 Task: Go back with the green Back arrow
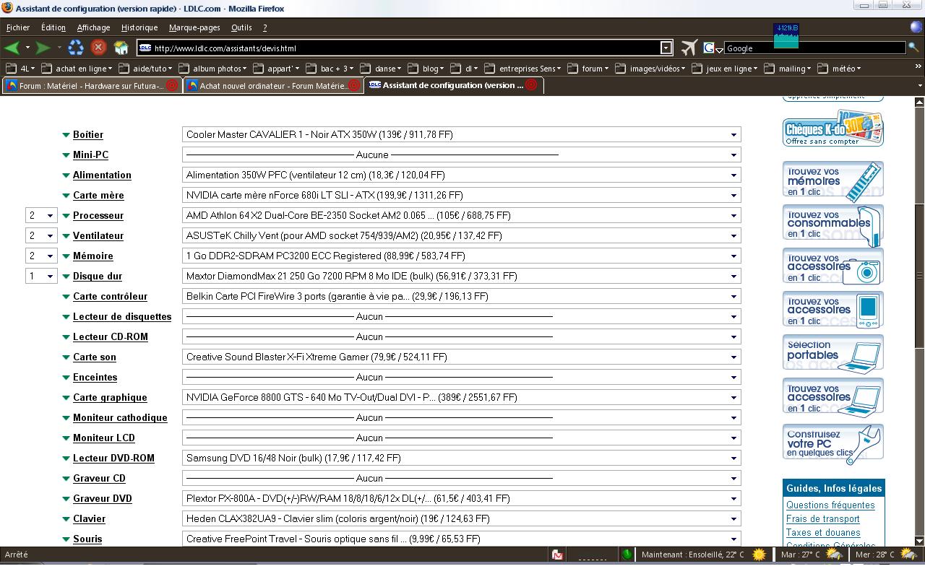pos(12,48)
